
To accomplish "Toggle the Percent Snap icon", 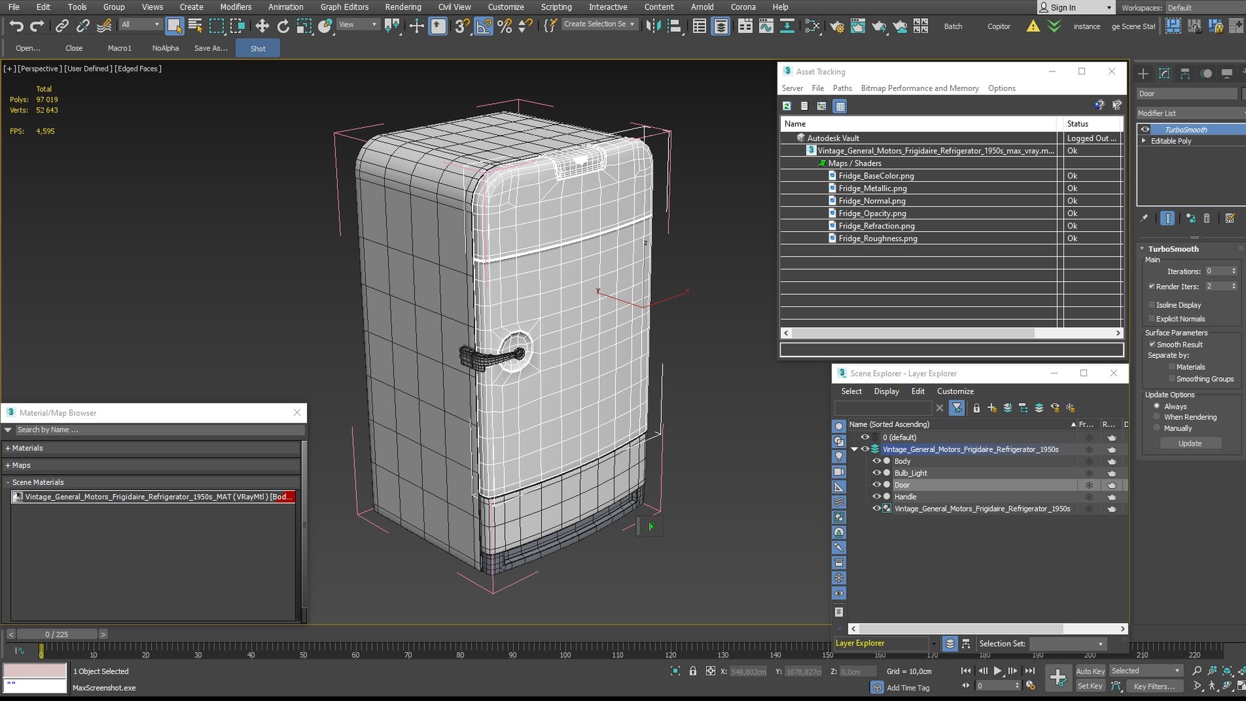I will pos(504,26).
